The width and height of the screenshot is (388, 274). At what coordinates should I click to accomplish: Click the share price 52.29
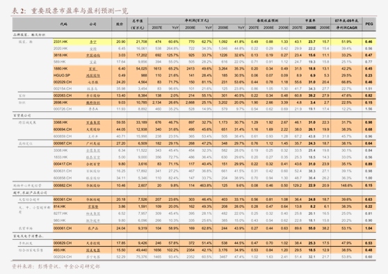pos(121,257)
